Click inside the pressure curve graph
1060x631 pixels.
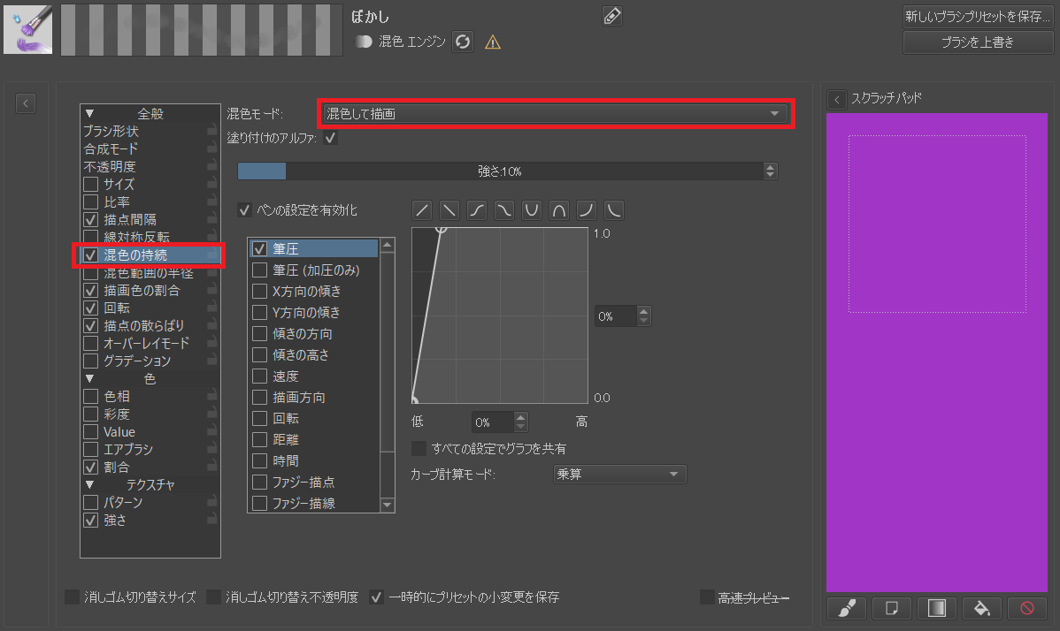[500, 315]
